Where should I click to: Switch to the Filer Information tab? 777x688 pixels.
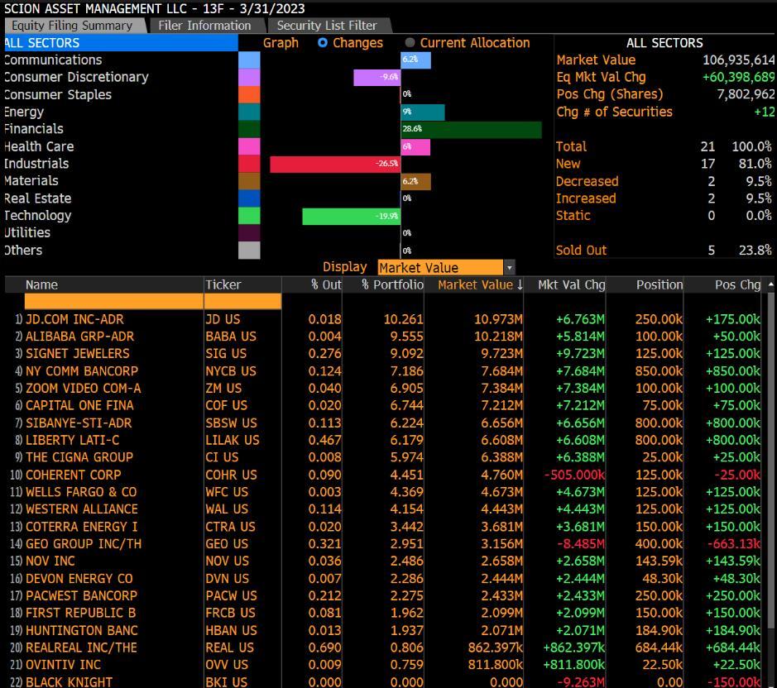[204, 26]
